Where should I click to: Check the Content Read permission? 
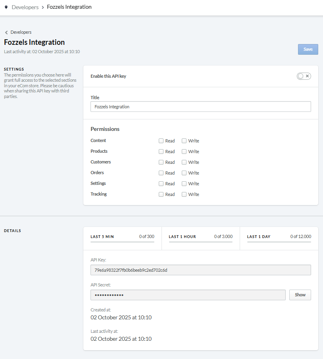(161, 141)
